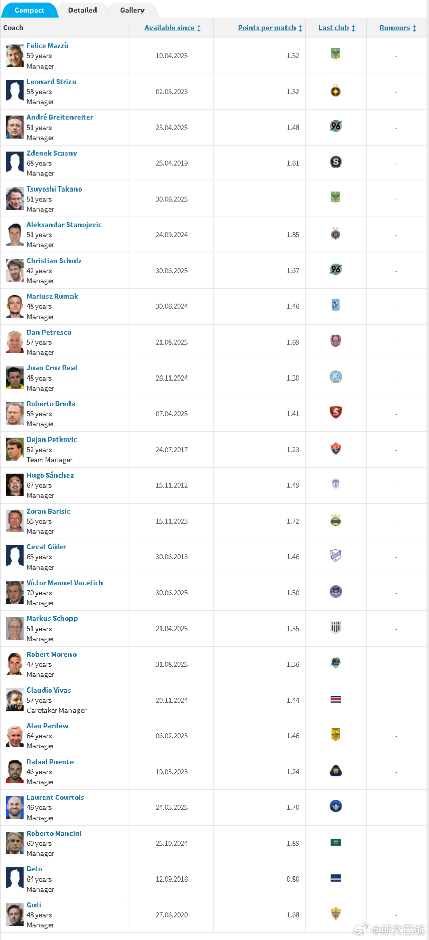Open Felice Mazzù's last club crest

[336, 54]
